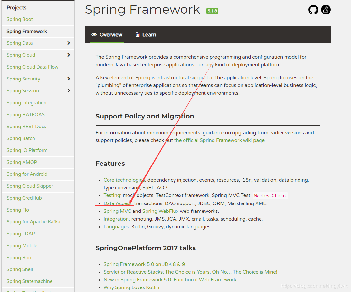Viewport: 351px width, 292px height.
Task: Open Spring Shell project
Action: (x=19, y=269)
